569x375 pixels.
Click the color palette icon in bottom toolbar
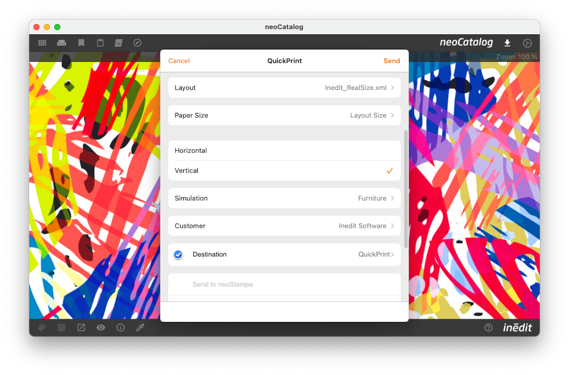coord(42,328)
